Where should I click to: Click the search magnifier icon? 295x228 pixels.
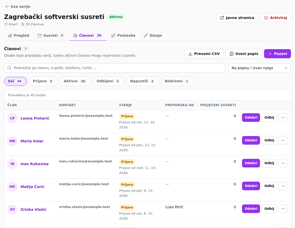coord(9,68)
